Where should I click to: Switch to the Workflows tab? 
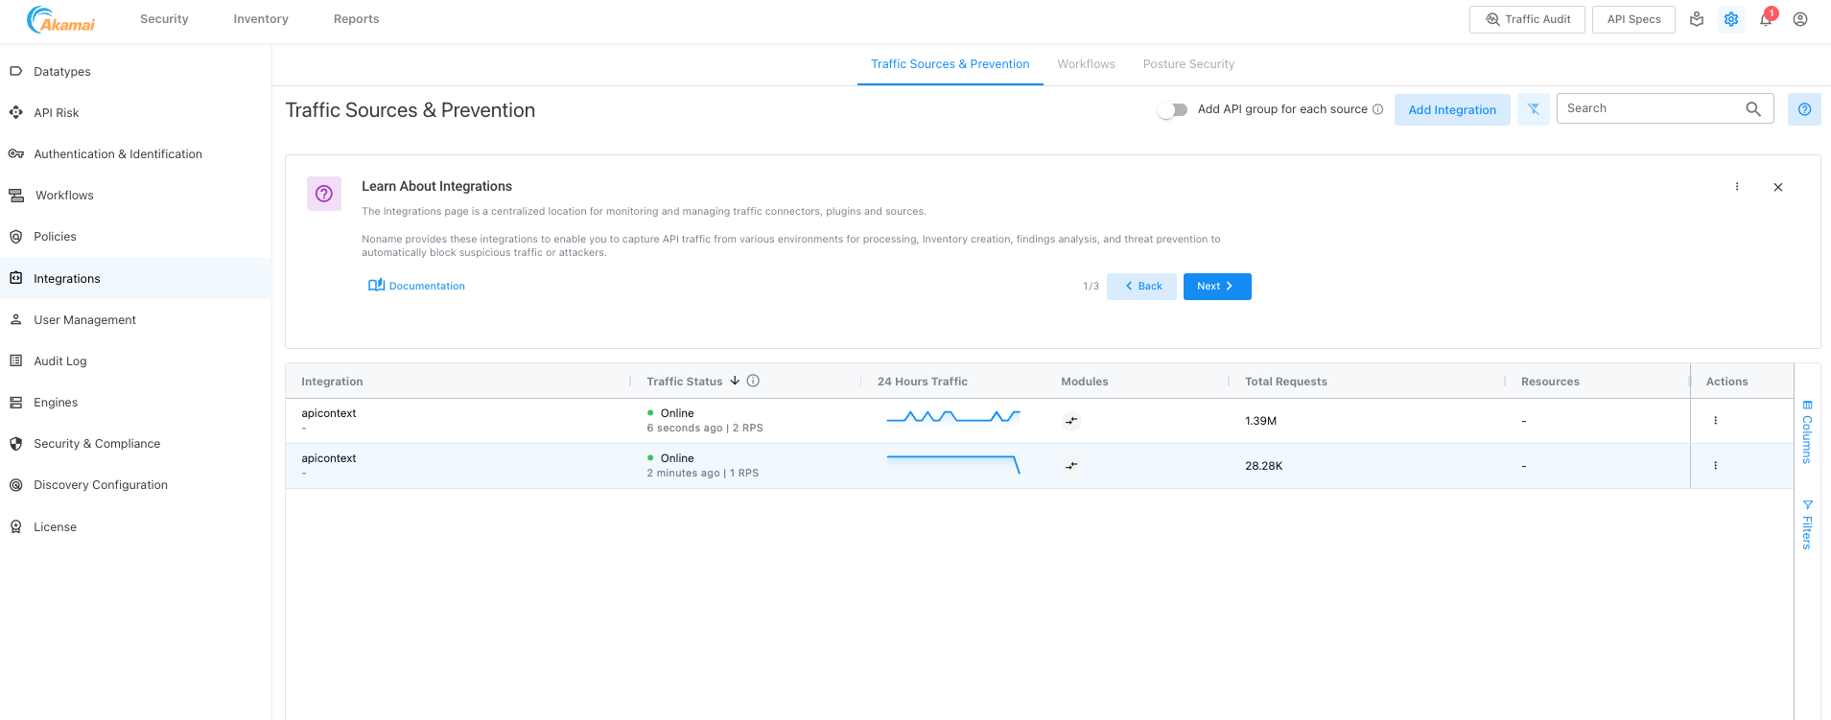pyautogui.click(x=1086, y=64)
